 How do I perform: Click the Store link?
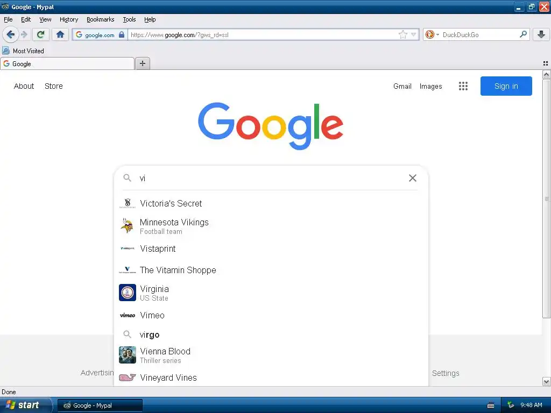(x=54, y=86)
